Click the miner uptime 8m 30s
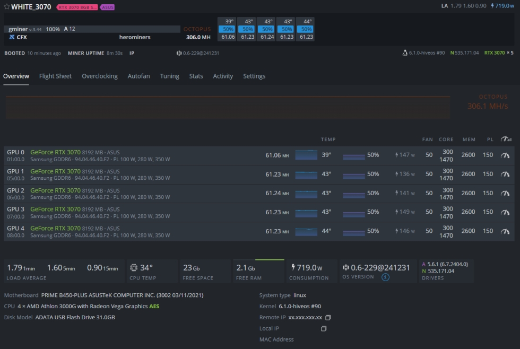This screenshot has width=520, height=349. coord(115,53)
